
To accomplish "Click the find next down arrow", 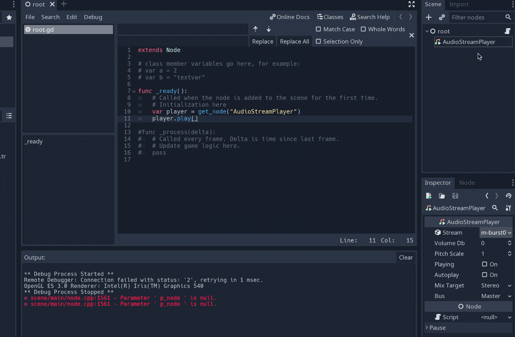I will tap(269, 29).
